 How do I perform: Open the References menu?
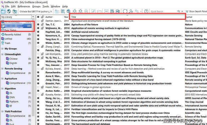[x=24, y=6]
